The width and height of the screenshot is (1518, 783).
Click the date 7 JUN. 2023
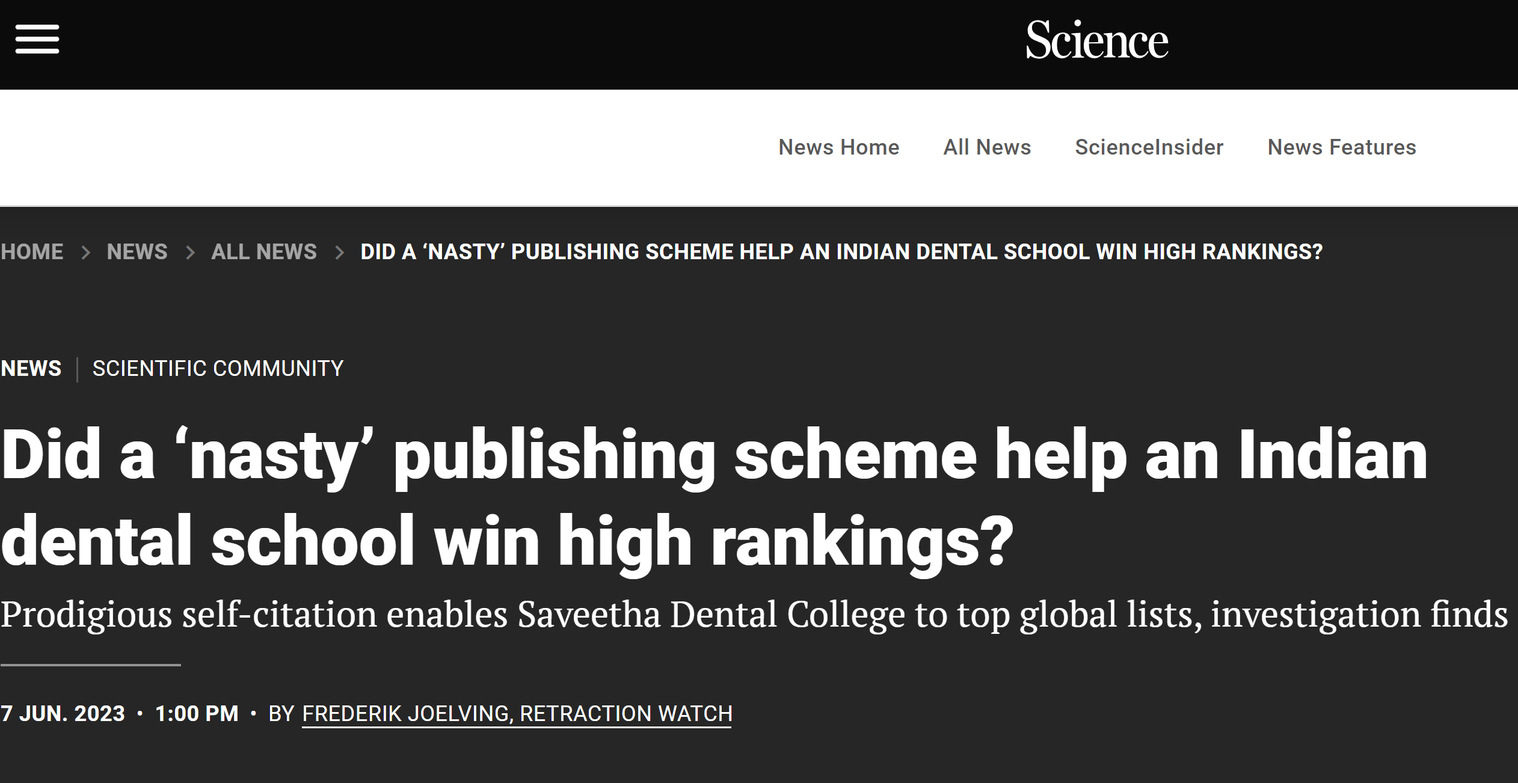(x=63, y=714)
